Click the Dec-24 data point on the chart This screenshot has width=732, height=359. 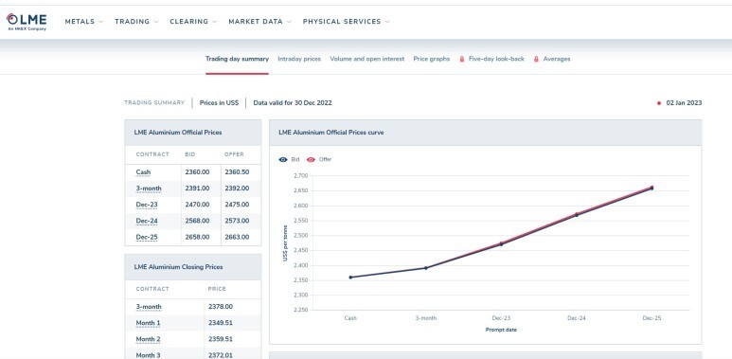pos(577,215)
